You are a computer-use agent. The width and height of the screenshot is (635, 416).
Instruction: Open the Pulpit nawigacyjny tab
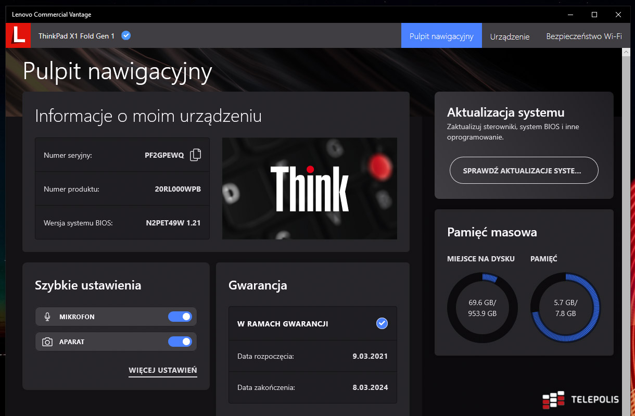click(441, 36)
